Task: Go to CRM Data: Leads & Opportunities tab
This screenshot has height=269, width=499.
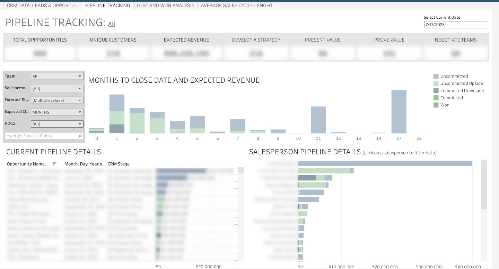Action: click(43, 6)
